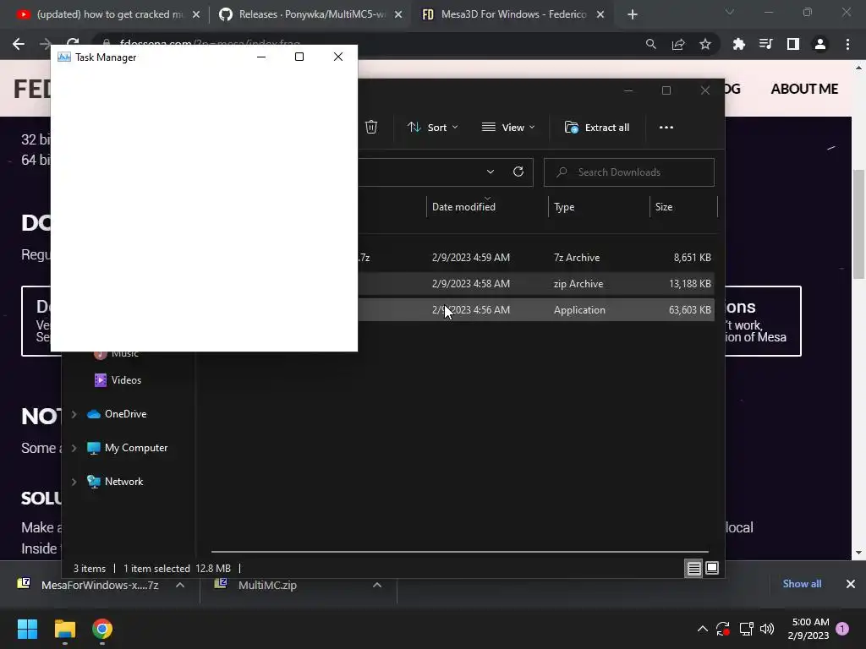Switch to details view layout icon
866x649 pixels.
click(693, 568)
